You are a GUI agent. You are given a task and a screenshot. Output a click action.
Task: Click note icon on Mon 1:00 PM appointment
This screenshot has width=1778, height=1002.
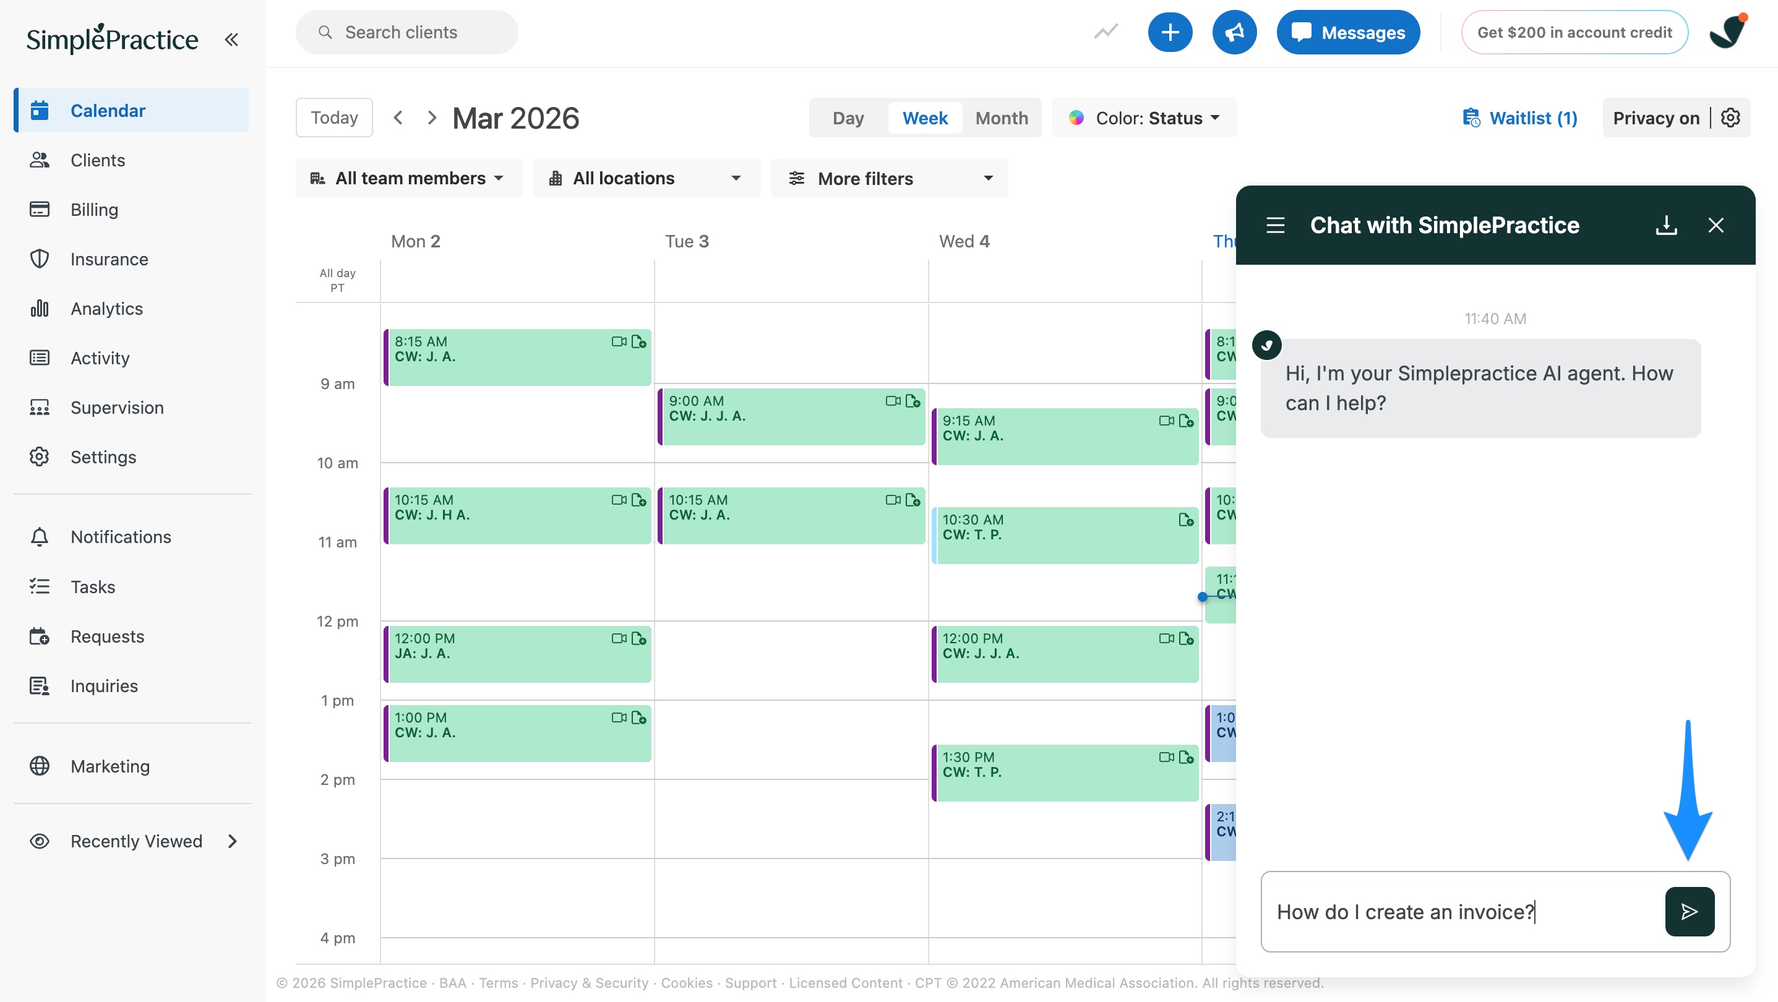tap(639, 717)
